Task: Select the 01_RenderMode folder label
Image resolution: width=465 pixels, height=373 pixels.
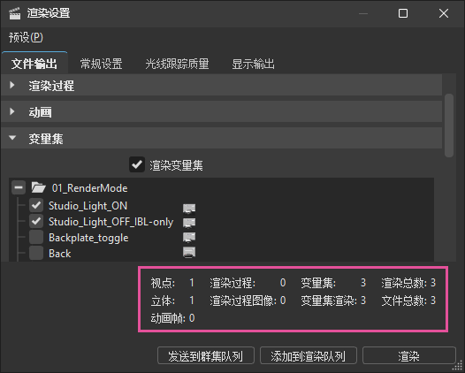Action: [89, 188]
